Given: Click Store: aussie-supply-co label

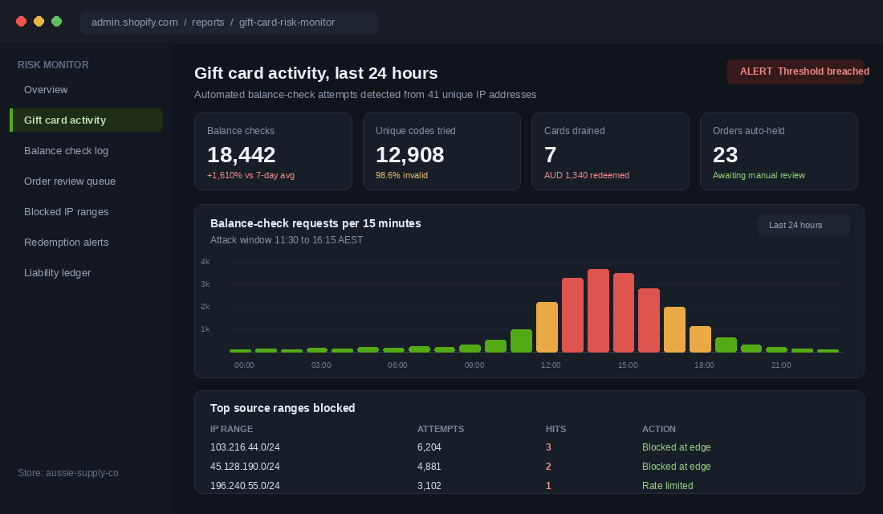Looking at the screenshot, I should click(68, 473).
